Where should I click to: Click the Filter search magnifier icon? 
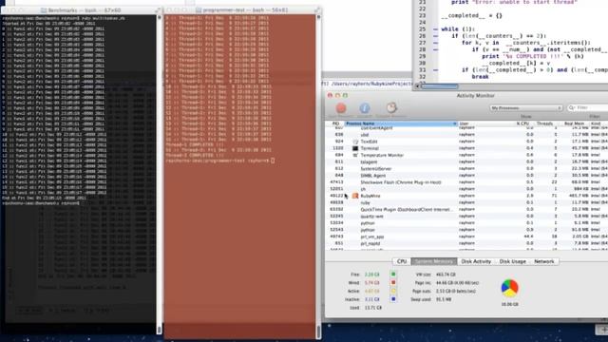(x=572, y=107)
